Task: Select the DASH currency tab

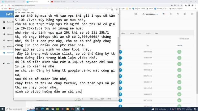Action: [123, 33]
